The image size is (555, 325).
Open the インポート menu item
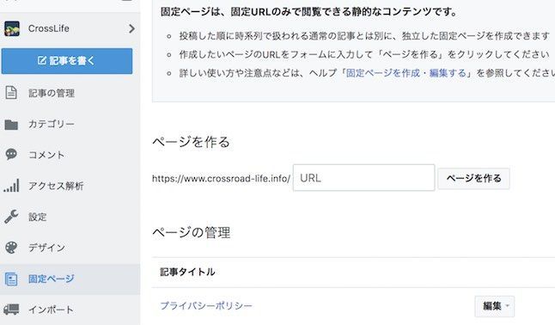coord(51,310)
